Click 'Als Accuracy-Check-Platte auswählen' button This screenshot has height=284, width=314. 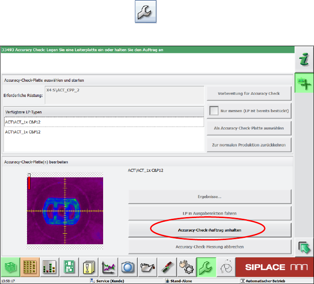pyautogui.click(x=249, y=128)
